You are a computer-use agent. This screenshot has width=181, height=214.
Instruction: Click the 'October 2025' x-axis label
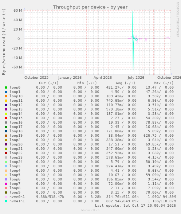[x=36, y=78]
